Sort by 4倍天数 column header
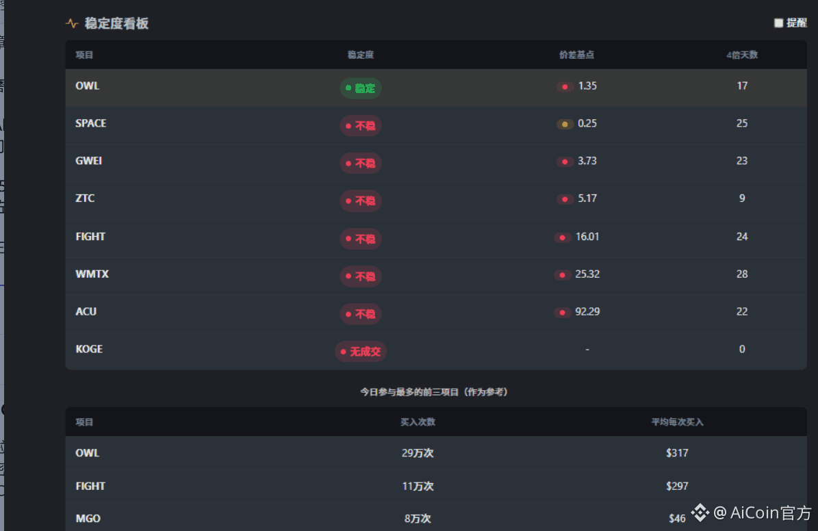The height and width of the screenshot is (531, 818). tap(742, 55)
